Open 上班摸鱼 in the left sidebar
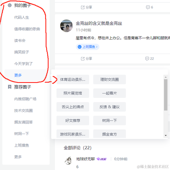Screen dimensions: 170x170 tap(22, 145)
